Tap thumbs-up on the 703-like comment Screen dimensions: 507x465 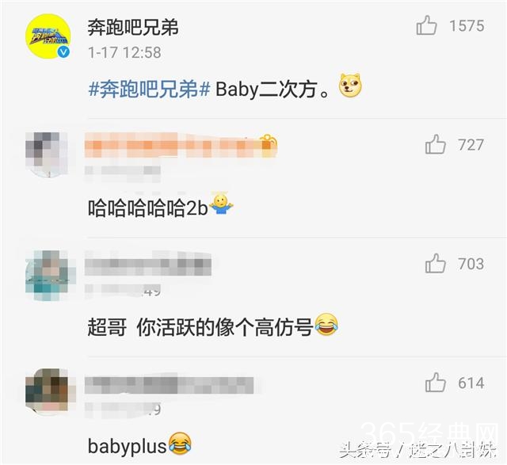click(x=436, y=263)
